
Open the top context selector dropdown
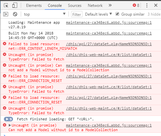coord(45,14)
